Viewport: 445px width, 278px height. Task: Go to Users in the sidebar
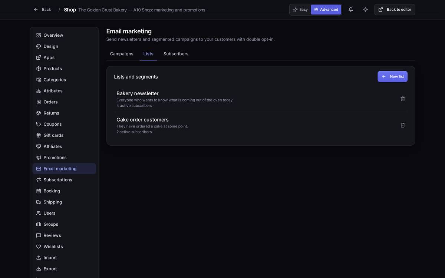(x=64, y=213)
